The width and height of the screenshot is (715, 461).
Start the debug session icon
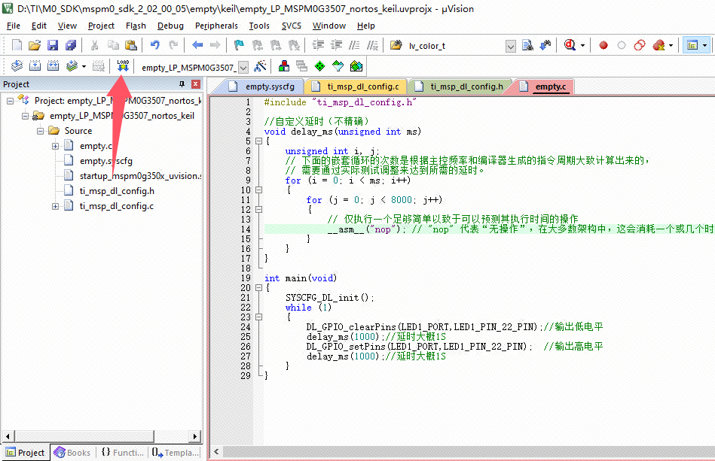point(570,45)
